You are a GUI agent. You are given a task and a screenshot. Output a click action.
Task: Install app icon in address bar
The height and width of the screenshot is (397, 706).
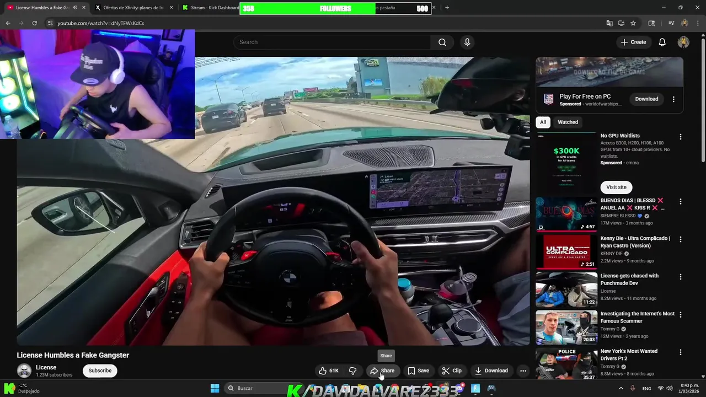click(621, 23)
